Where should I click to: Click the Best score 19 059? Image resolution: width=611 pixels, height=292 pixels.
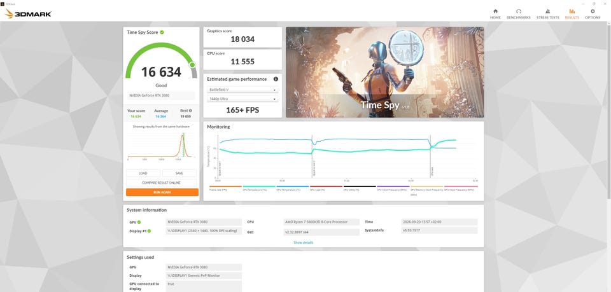click(186, 116)
